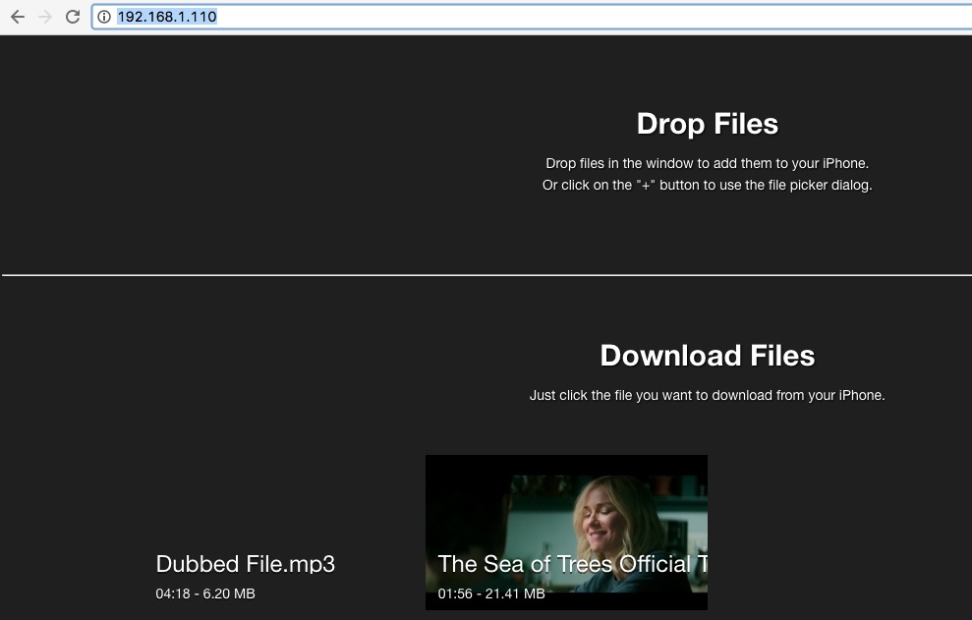Image resolution: width=972 pixels, height=620 pixels.
Task: Click the 'Drop files in the window' instruction
Action: 707,164
